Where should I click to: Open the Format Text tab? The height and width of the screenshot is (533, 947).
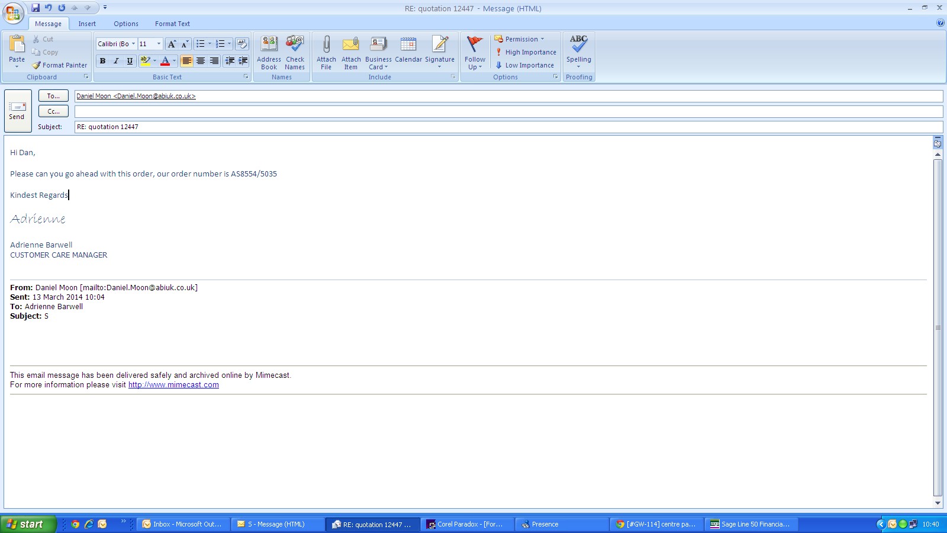click(172, 24)
